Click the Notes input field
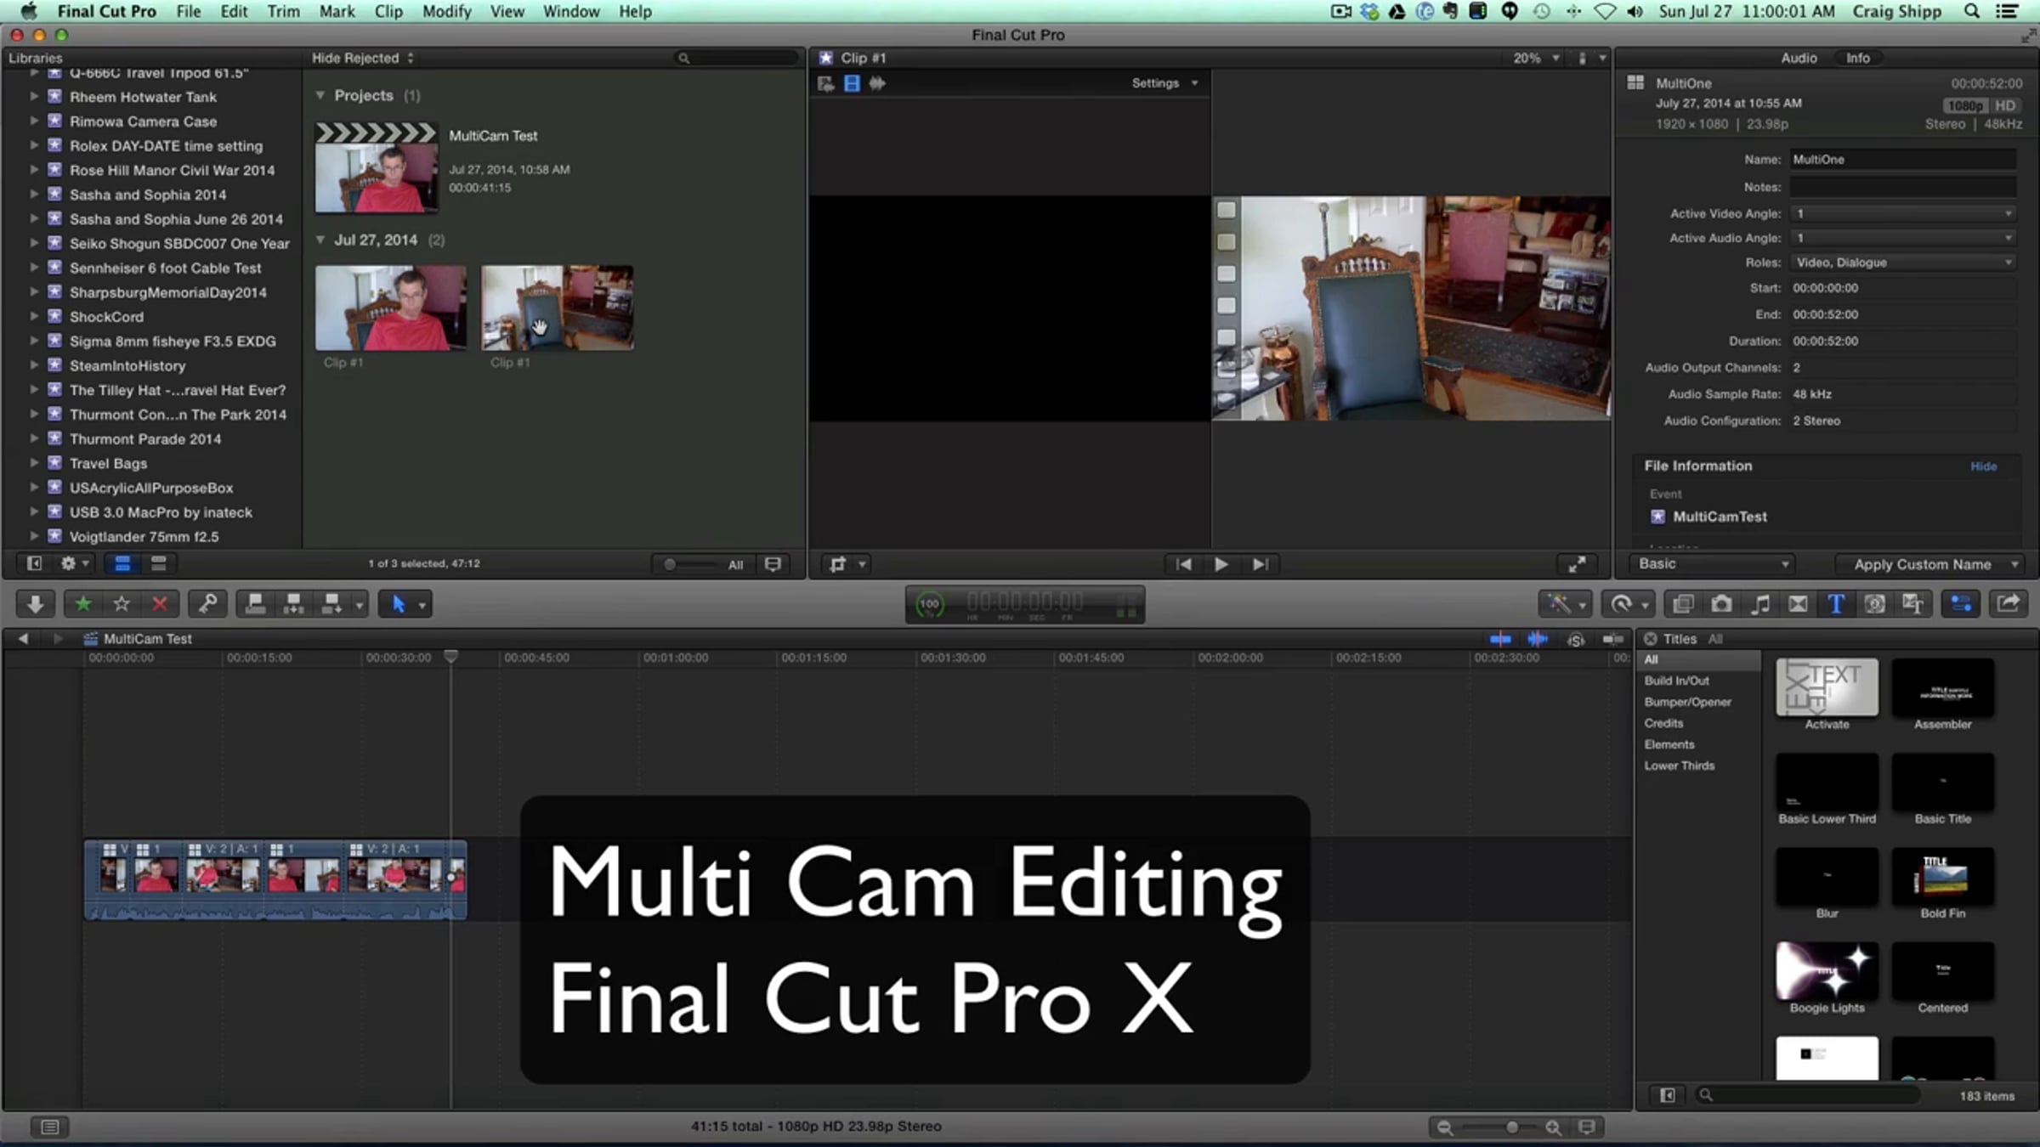The width and height of the screenshot is (2040, 1147). point(1902,187)
